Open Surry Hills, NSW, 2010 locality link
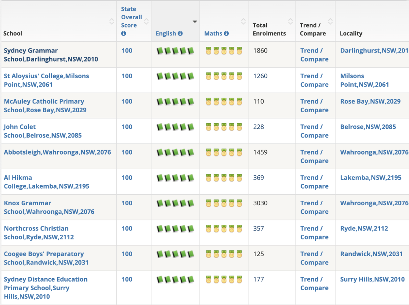This screenshot has height=305, width=409. coord(373,280)
